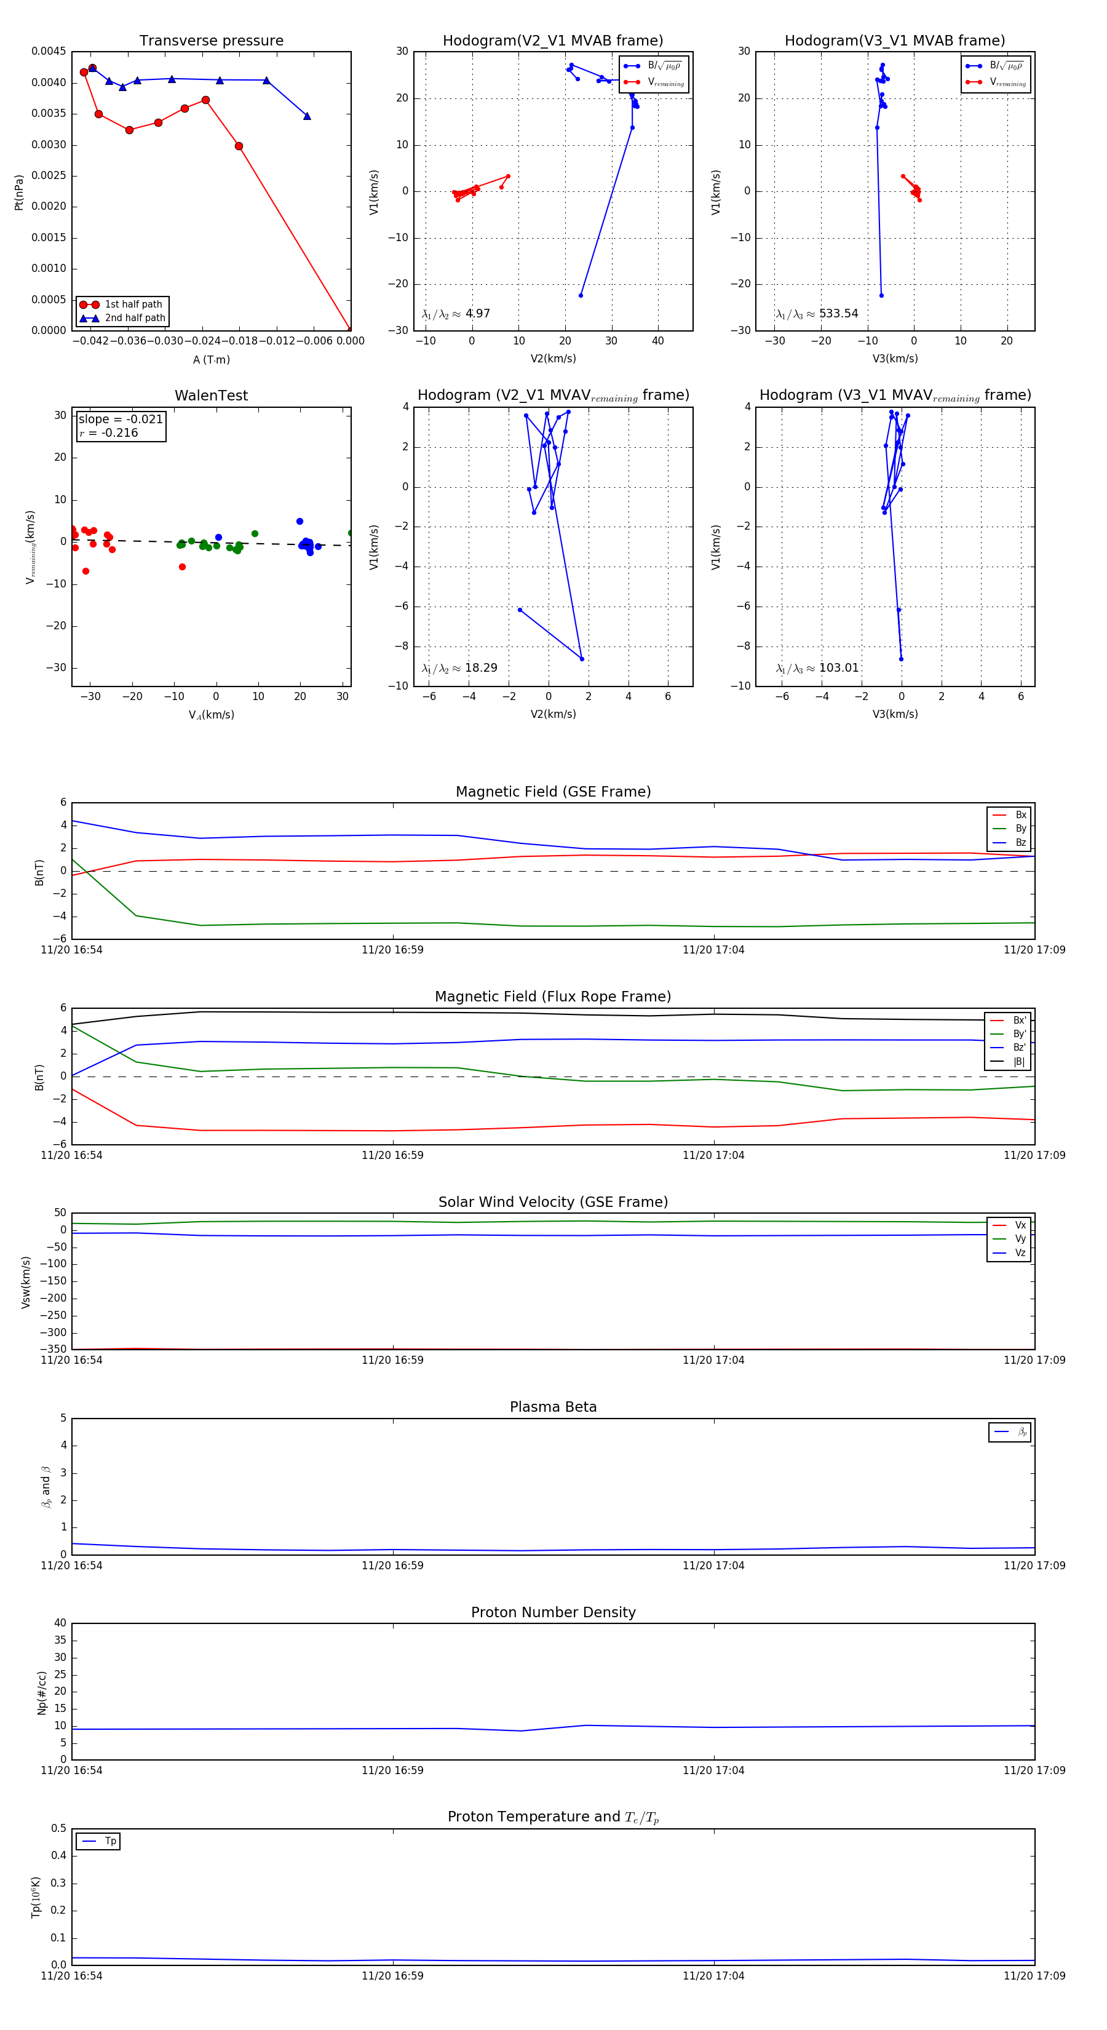Screen dimensions: 1107x2030
Task: Select the "Tp" legend entry
Action: pos(98,1842)
